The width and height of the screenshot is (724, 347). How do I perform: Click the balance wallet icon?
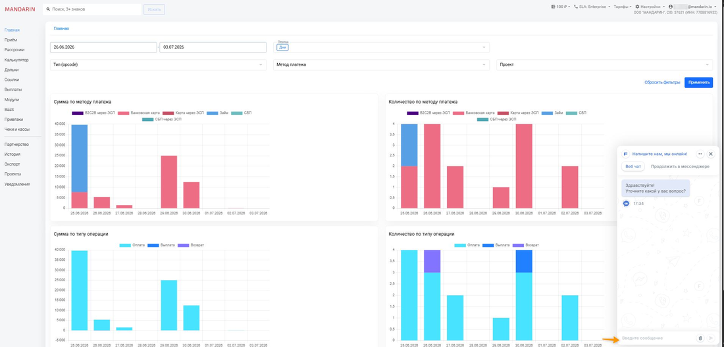pyautogui.click(x=553, y=7)
